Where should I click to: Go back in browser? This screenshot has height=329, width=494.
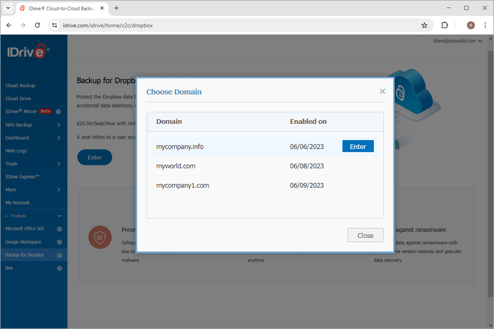9,25
